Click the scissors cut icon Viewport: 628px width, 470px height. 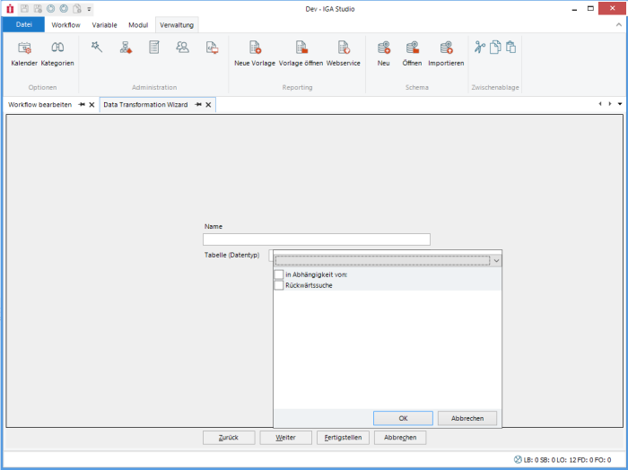pyautogui.click(x=480, y=48)
